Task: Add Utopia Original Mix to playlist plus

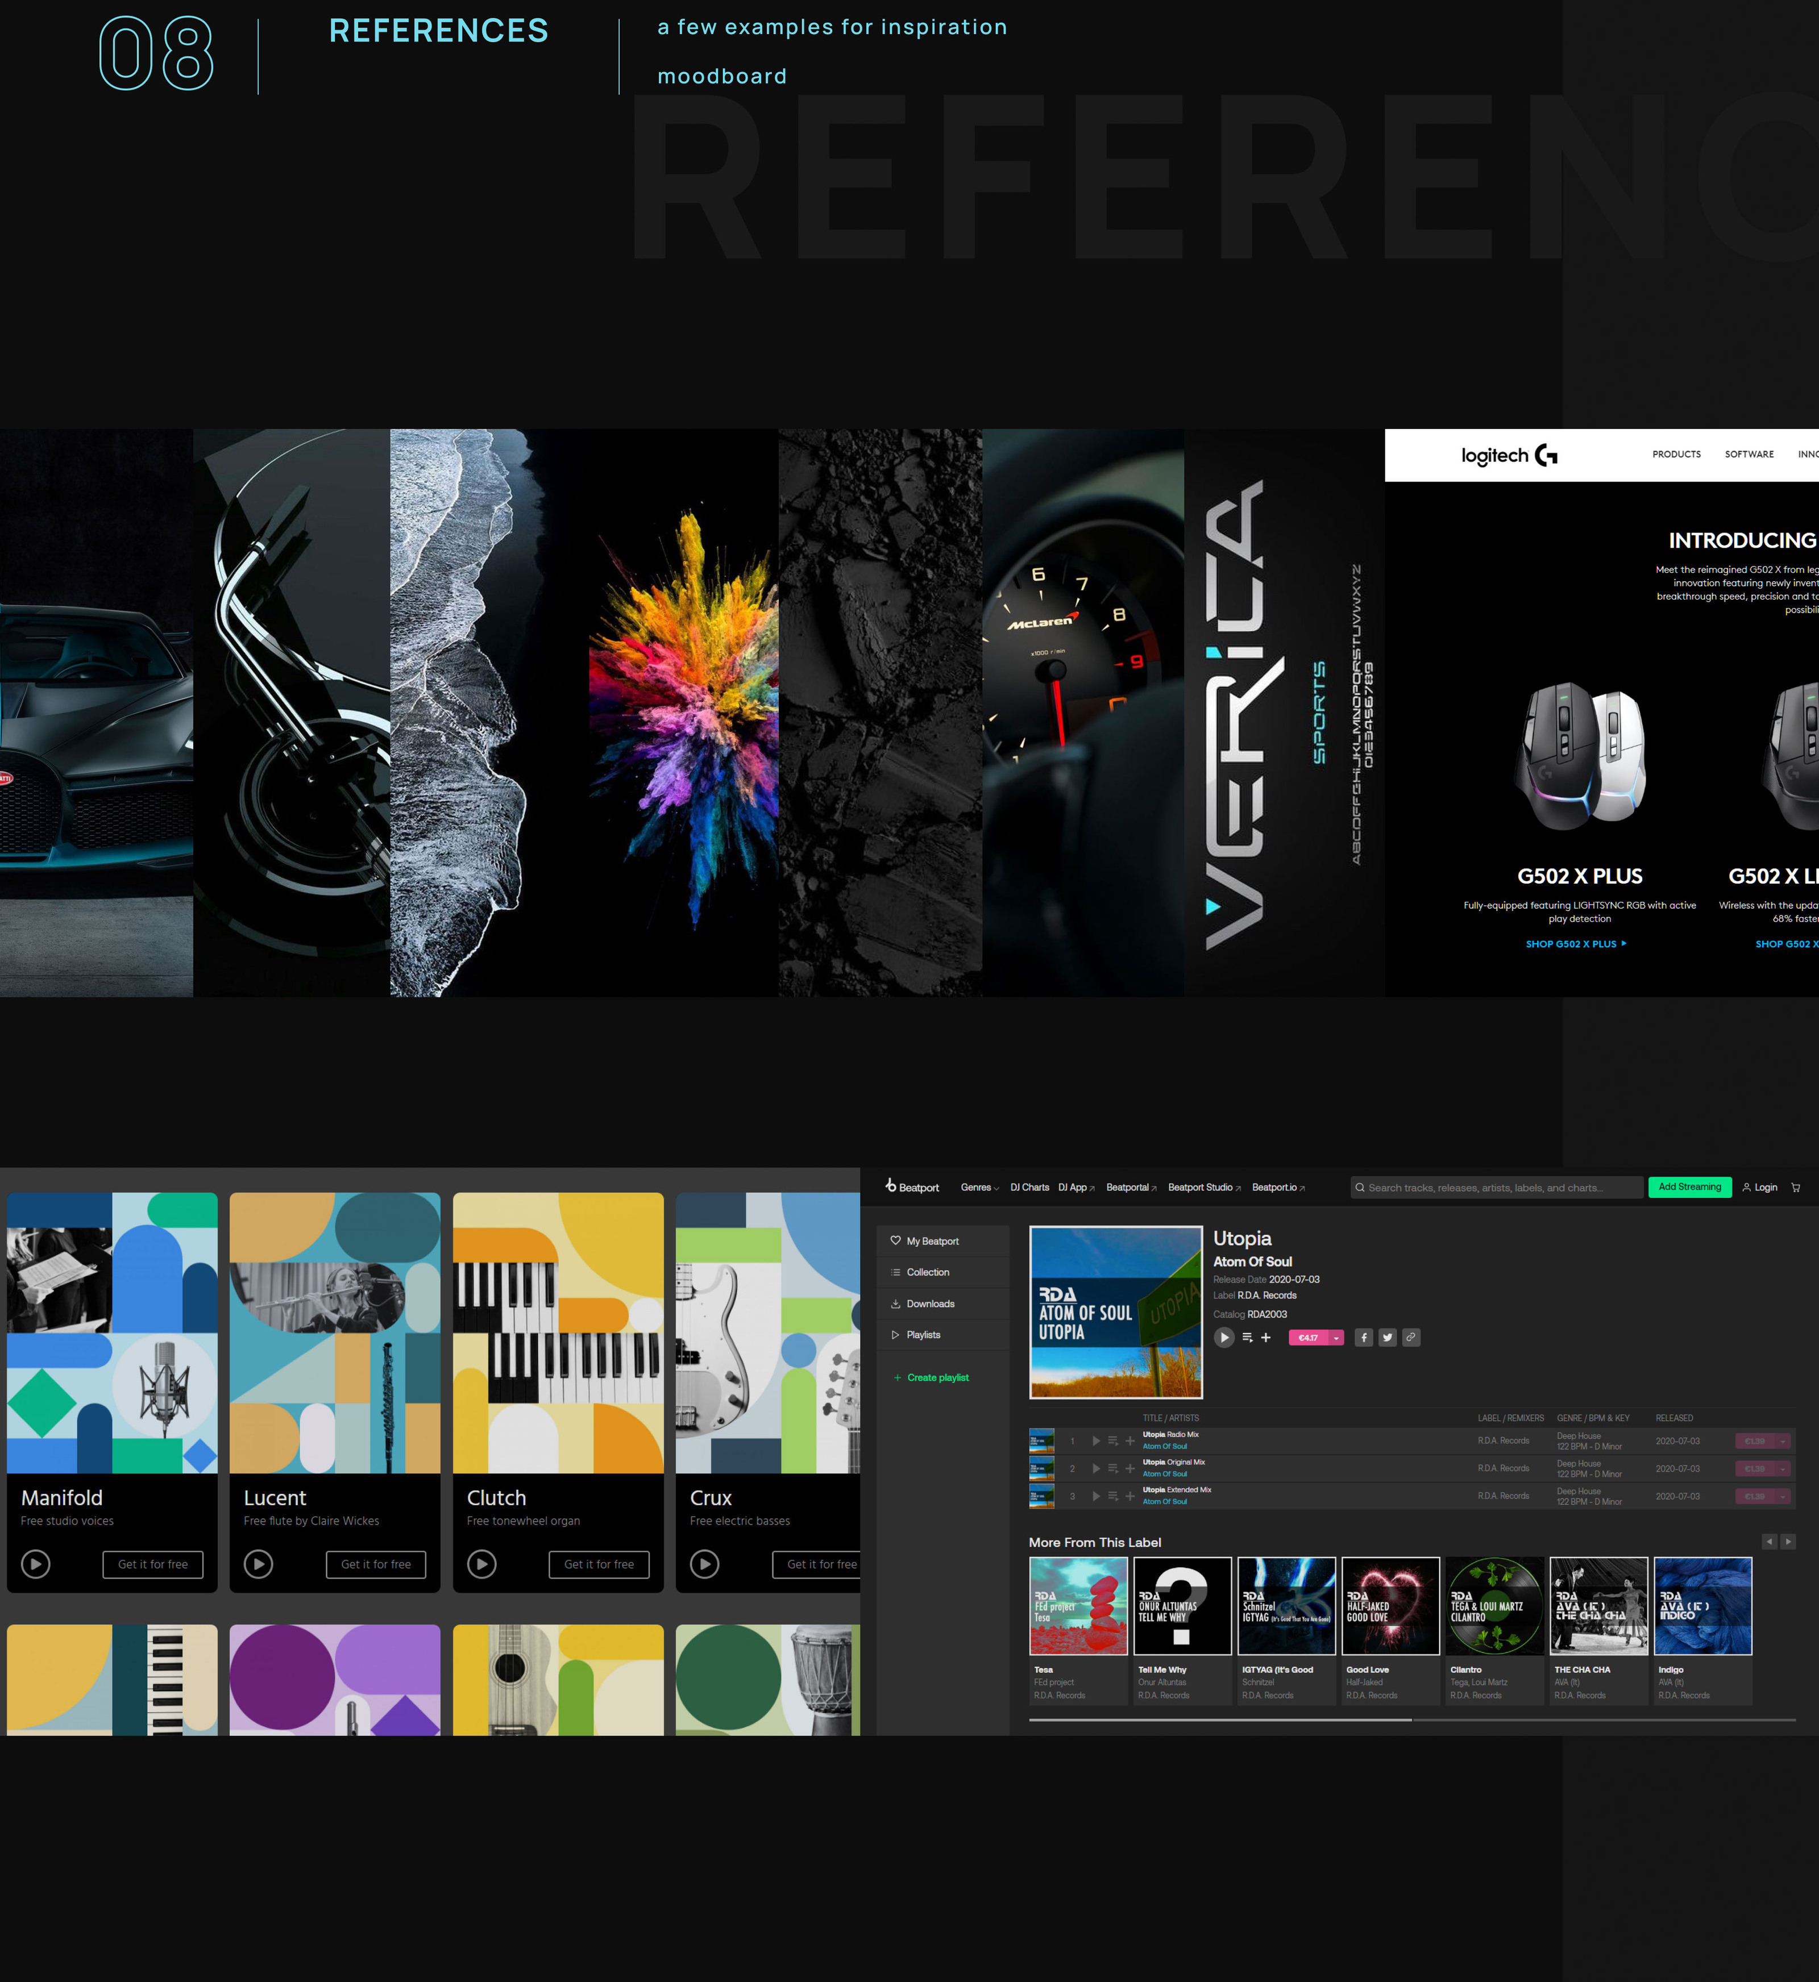Action: 1130,1468
